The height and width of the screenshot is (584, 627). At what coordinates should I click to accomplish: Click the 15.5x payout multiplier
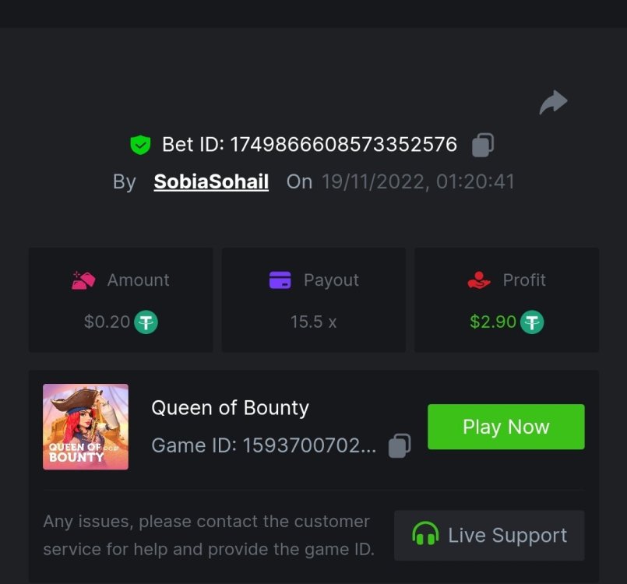(313, 321)
